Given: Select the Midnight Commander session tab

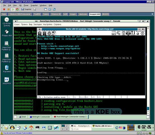Looking at the screenshot, I should point(40,117).
